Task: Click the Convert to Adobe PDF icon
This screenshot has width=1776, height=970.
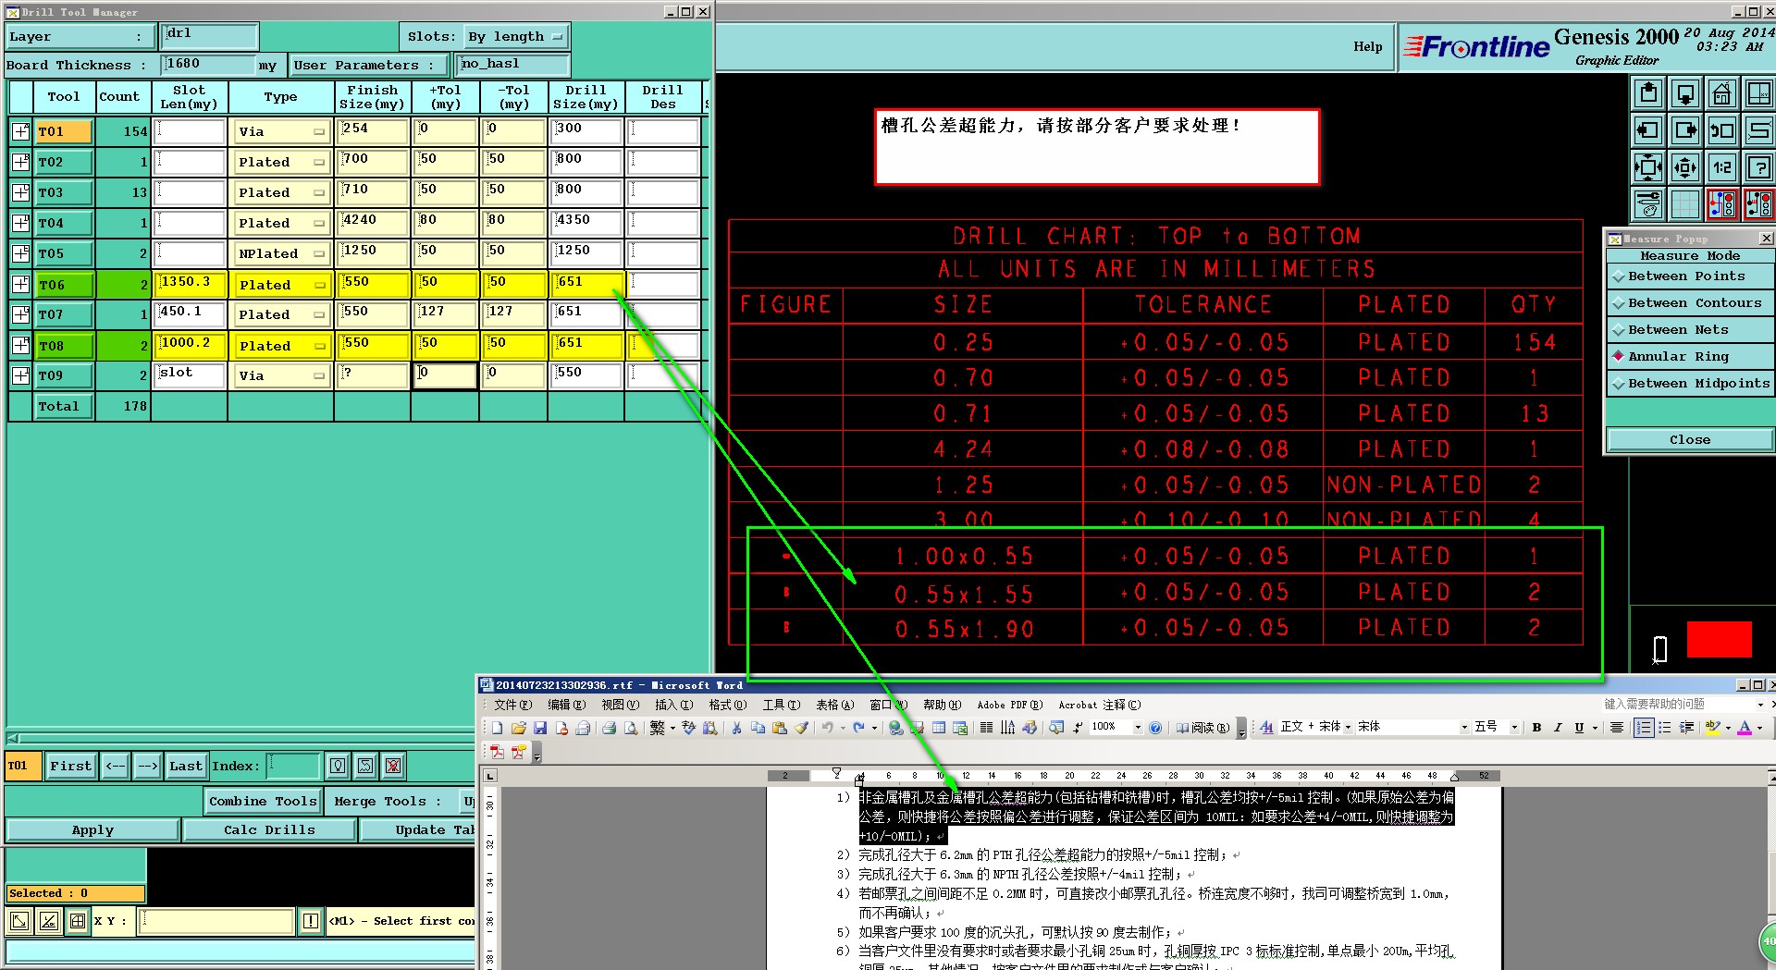Action: tap(497, 752)
